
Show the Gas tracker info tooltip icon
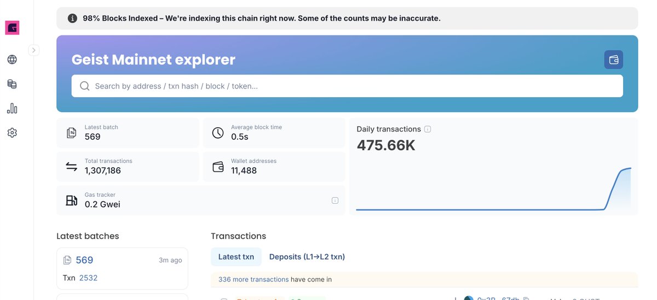point(335,201)
